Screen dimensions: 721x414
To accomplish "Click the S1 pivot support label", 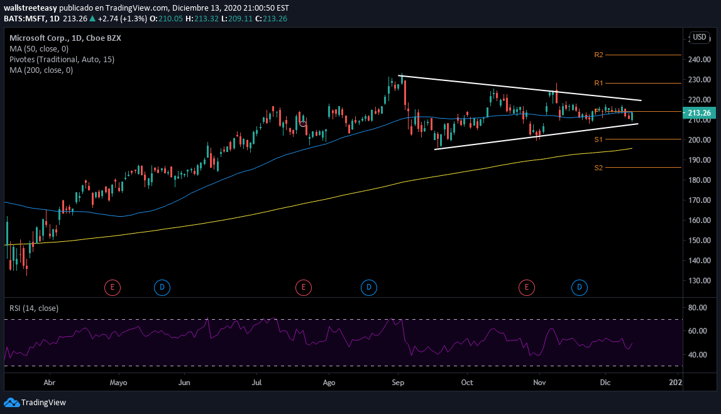I will coord(598,139).
